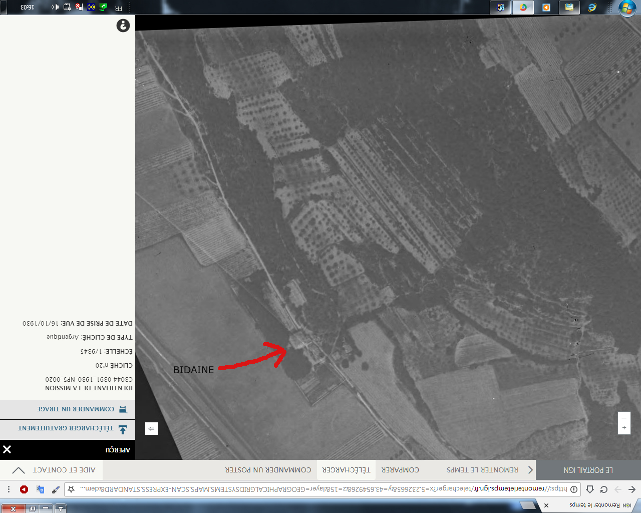Bookmark this page with the star icon
Screen dimensions: 641x513
71,489
